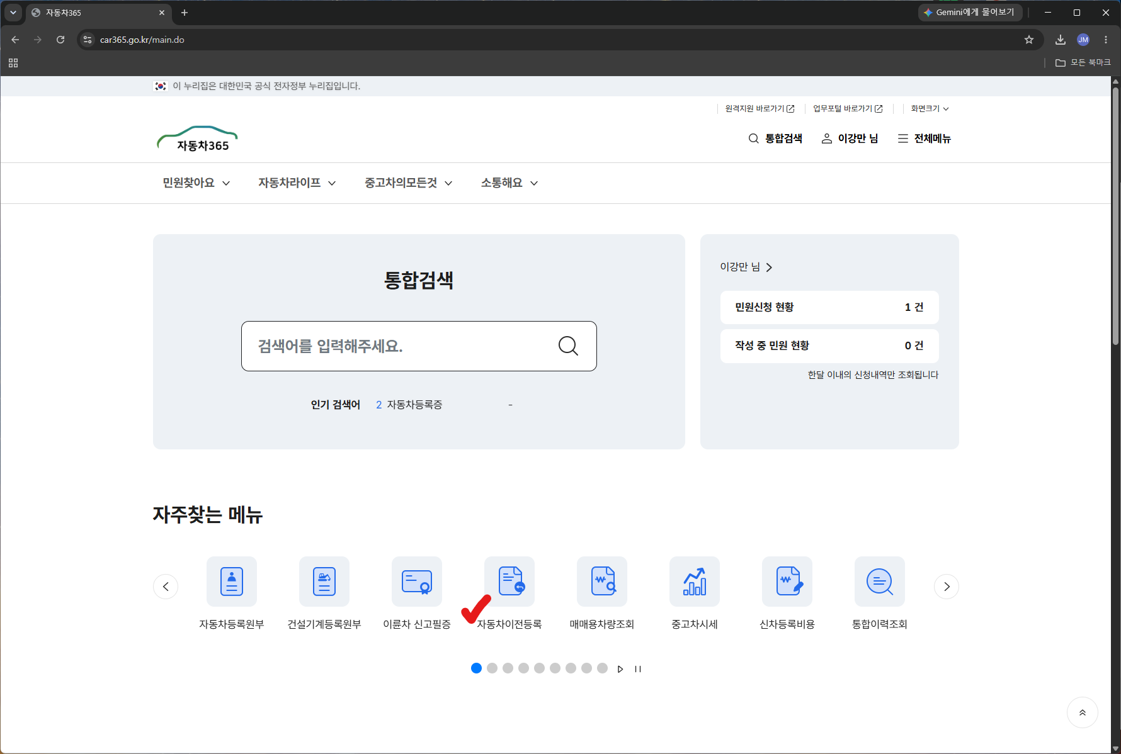Open the 건설기계등록원부 icon
Viewport: 1121px width, 754px height.
pos(324,582)
